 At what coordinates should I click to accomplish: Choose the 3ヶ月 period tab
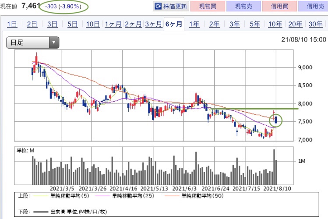[x=154, y=24]
